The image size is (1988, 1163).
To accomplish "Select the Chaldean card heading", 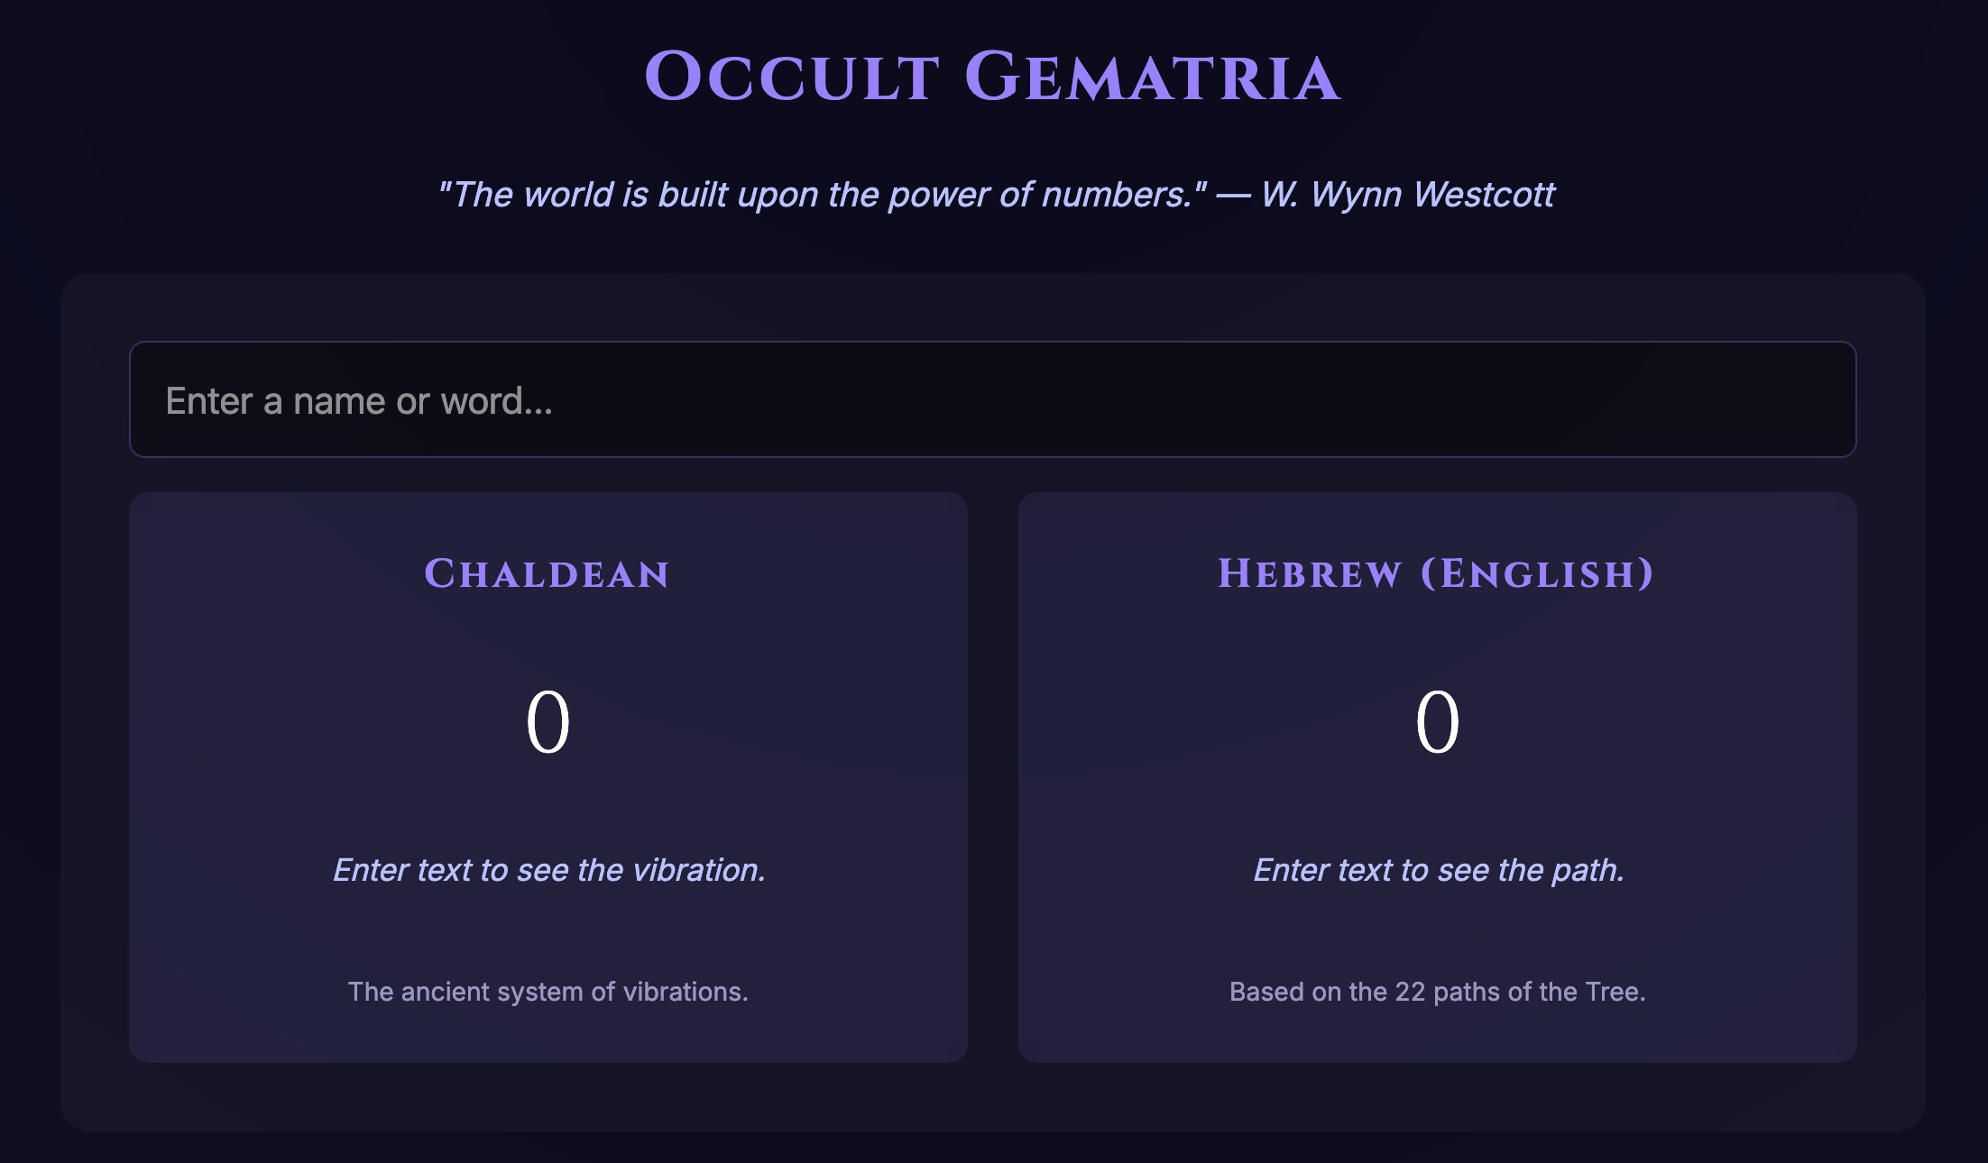I will coord(548,574).
